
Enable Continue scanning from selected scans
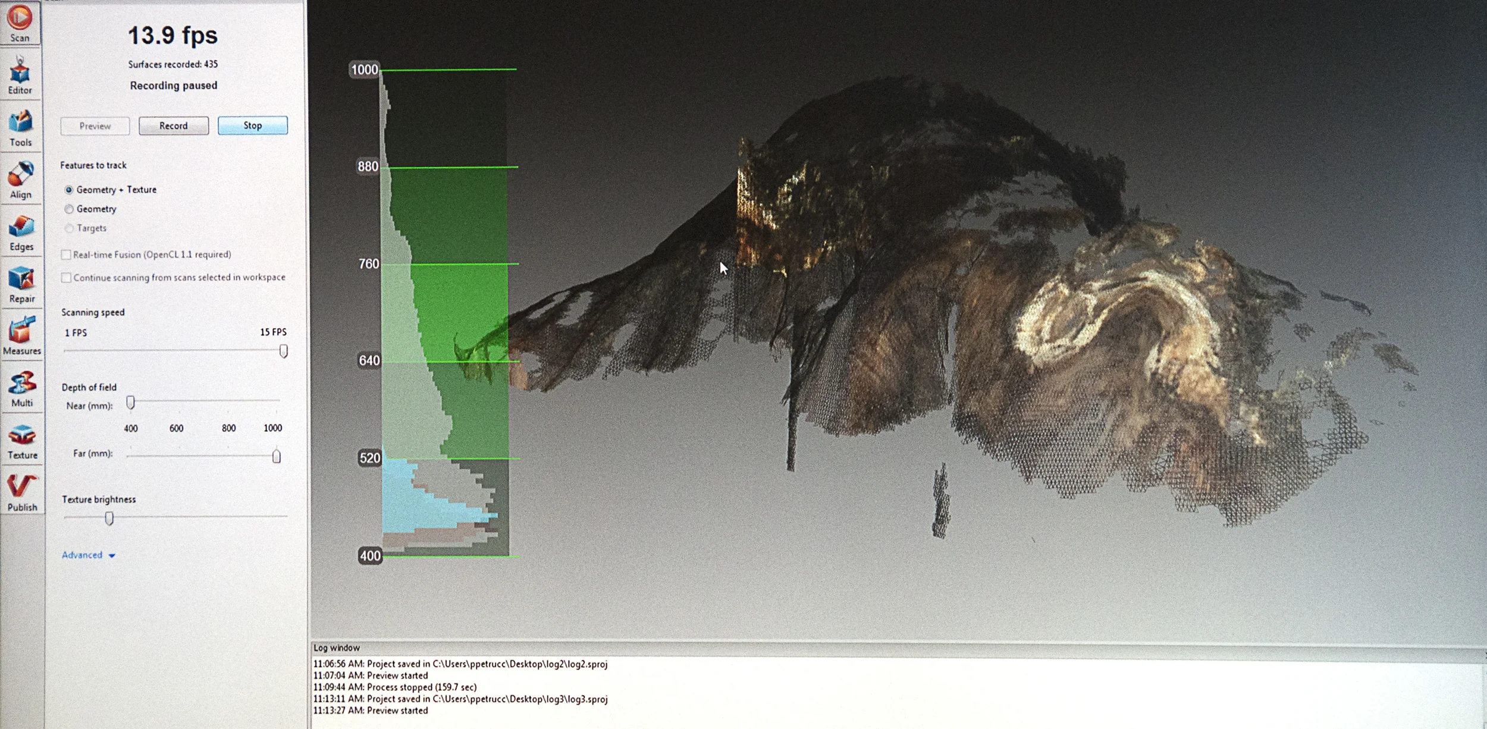66,277
